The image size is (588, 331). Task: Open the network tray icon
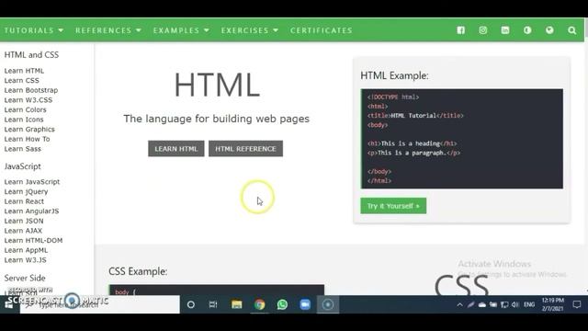[x=504, y=304]
